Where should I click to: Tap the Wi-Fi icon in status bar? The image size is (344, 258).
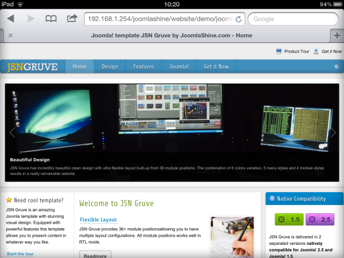[x=20, y=4]
